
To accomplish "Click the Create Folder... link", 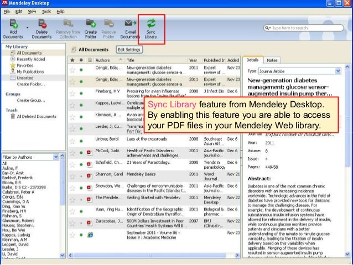I will [x=31, y=84].
